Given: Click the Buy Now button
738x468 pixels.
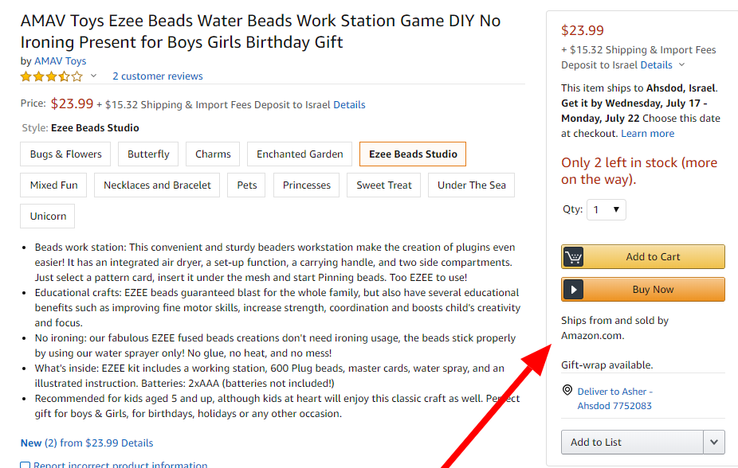Looking at the screenshot, I should tap(653, 290).
